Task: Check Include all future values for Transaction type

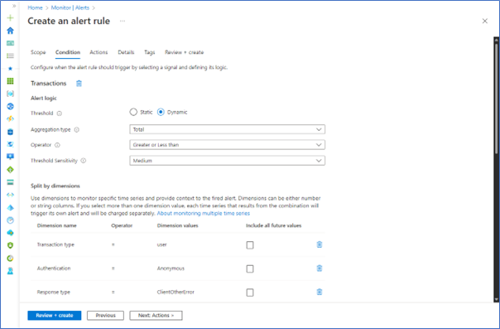Action: pyautogui.click(x=250, y=245)
